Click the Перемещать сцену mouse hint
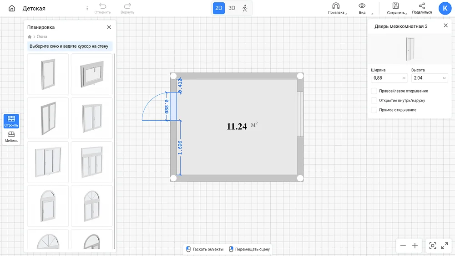The height and width of the screenshot is (256, 455). click(x=249, y=249)
